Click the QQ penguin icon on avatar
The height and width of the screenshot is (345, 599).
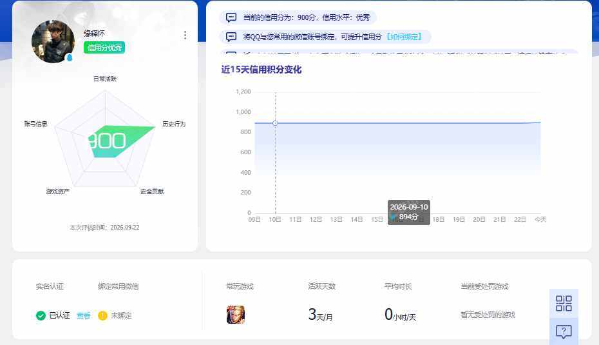click(x=69, y=58)
